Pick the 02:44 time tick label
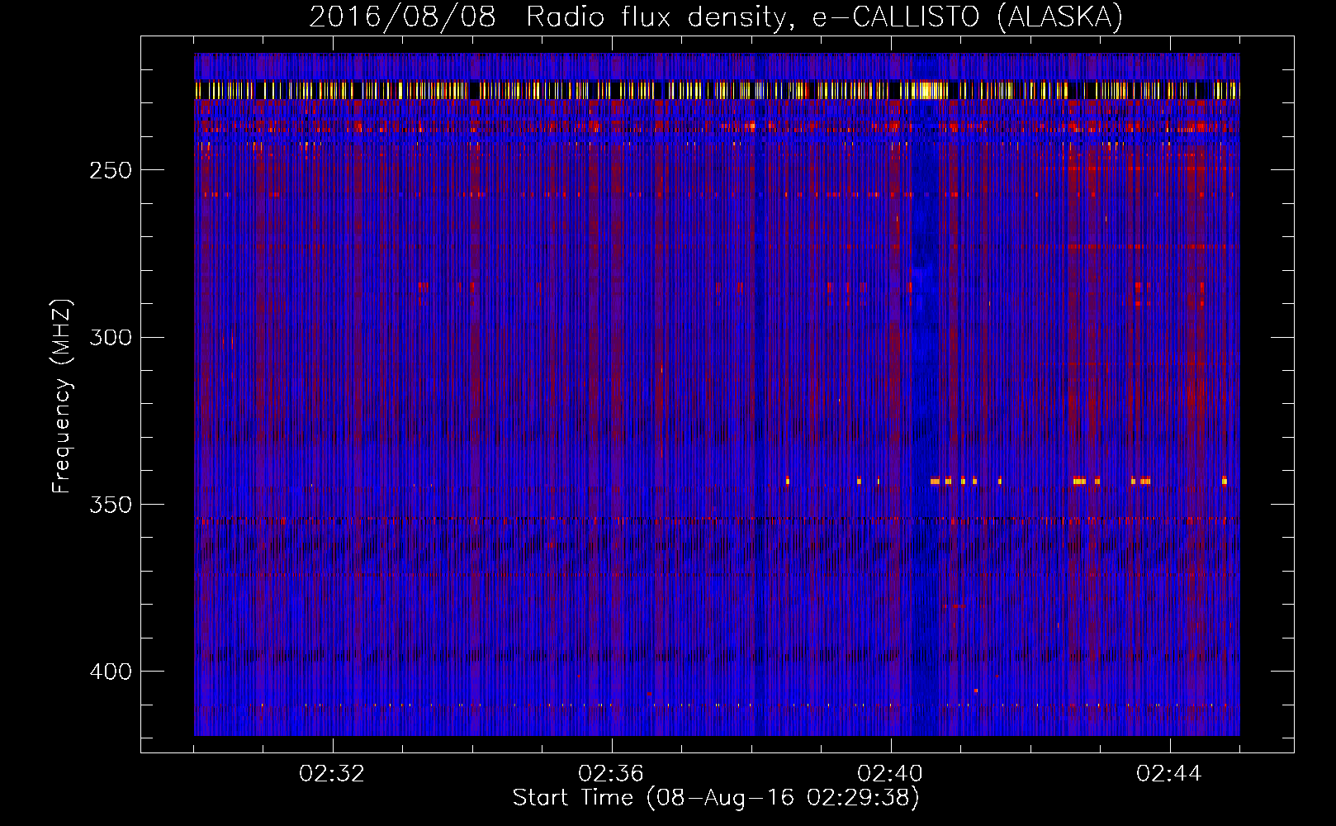The image size is (1336, 826). click(1169, 774)
